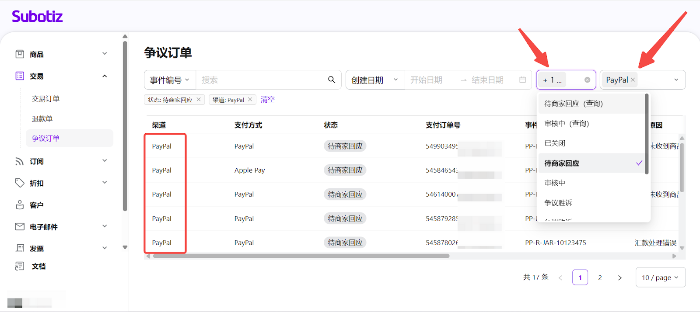Remove the 状态: 待商家回应 filter chip

point(199,100)
